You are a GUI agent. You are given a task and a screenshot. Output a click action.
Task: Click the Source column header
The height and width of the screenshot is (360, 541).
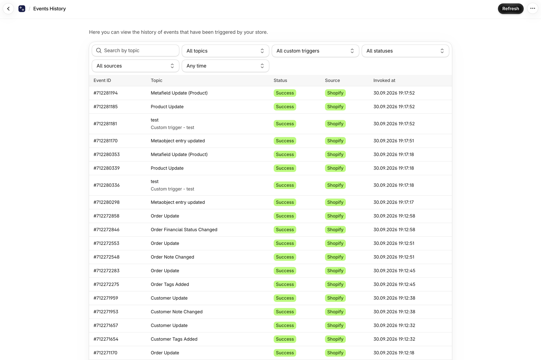pos(332,80)
